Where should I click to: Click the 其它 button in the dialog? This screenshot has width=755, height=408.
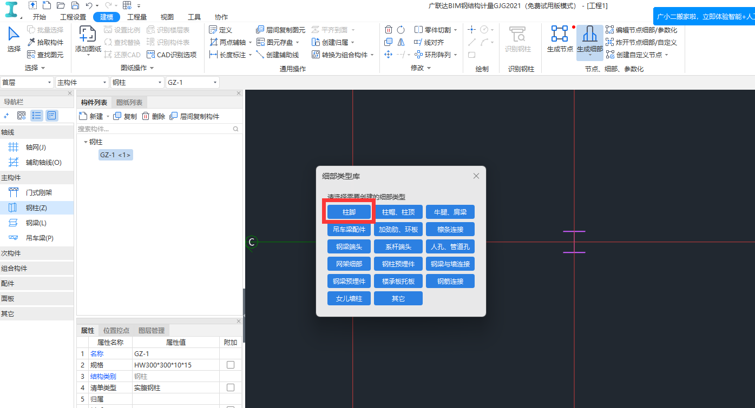point(398,298)
